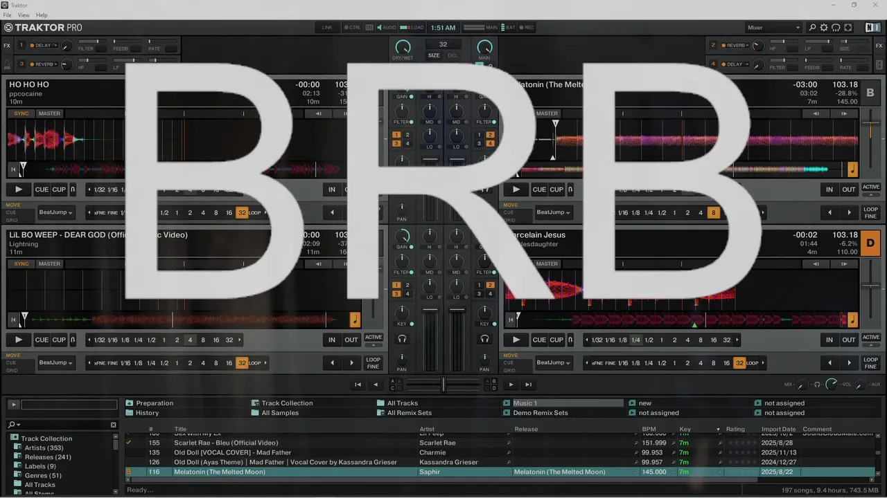The width and height of the screenshot is (887, 498).
Task: Click the left channel headphone cue button
Action: [x=402, y=339]
